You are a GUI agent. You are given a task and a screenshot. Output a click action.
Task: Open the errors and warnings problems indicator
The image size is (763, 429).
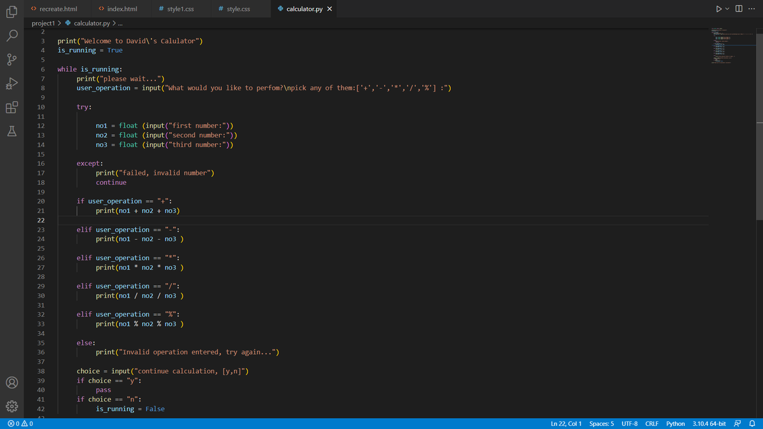tap(20, 423)
